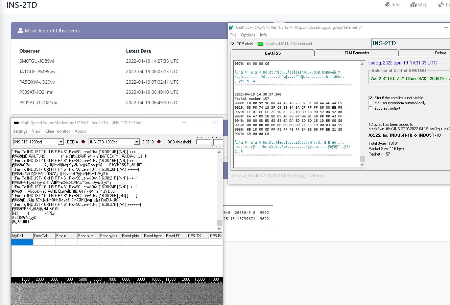
Task: Uncheck filter if the satellite is not visible
Action: point(370,98)
